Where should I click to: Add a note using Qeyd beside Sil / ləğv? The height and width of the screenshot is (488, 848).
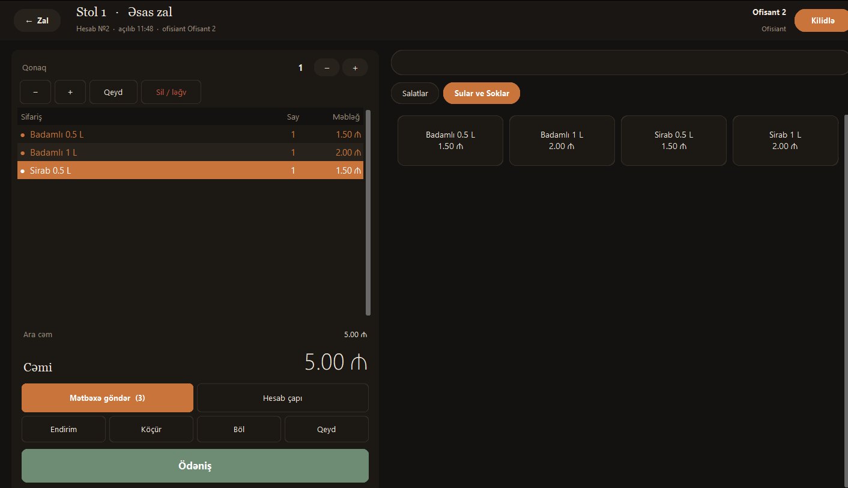tap(114, 92)
